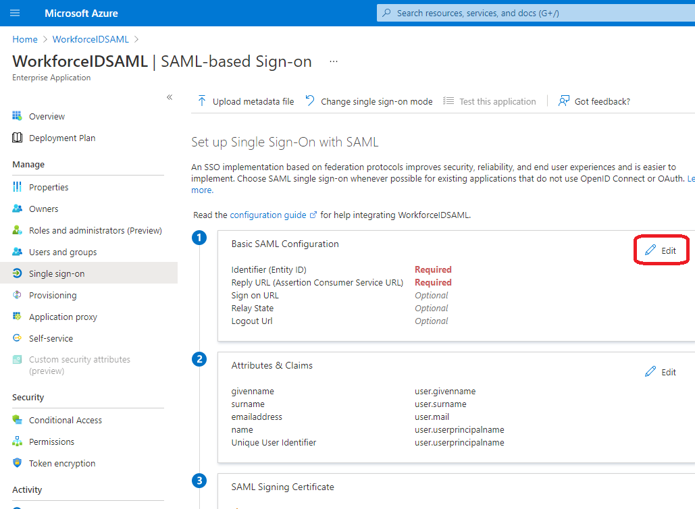Click the 'Identifier (Entity ID)' label
695x509 pixels.
[269, 269]
